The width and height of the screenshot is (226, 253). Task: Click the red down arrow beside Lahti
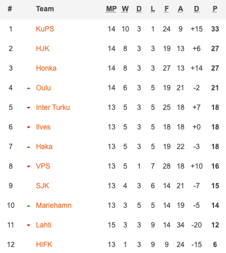coord(29,226)
